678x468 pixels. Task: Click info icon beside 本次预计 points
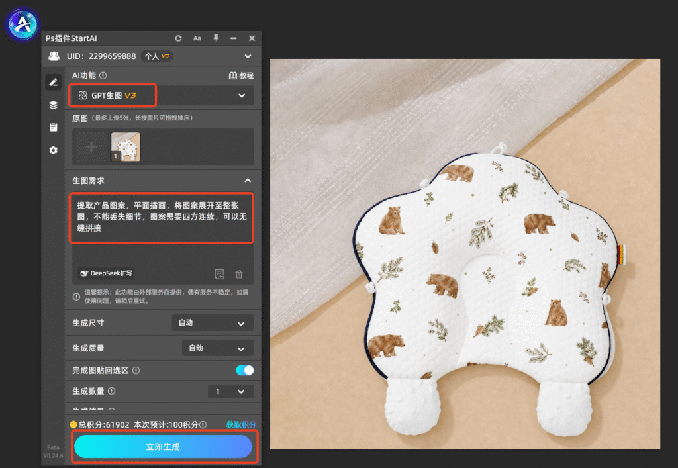click(203, 425)
